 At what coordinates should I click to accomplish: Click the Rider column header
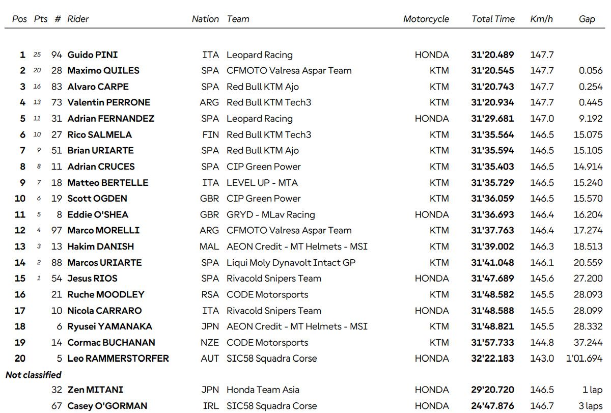78,19
